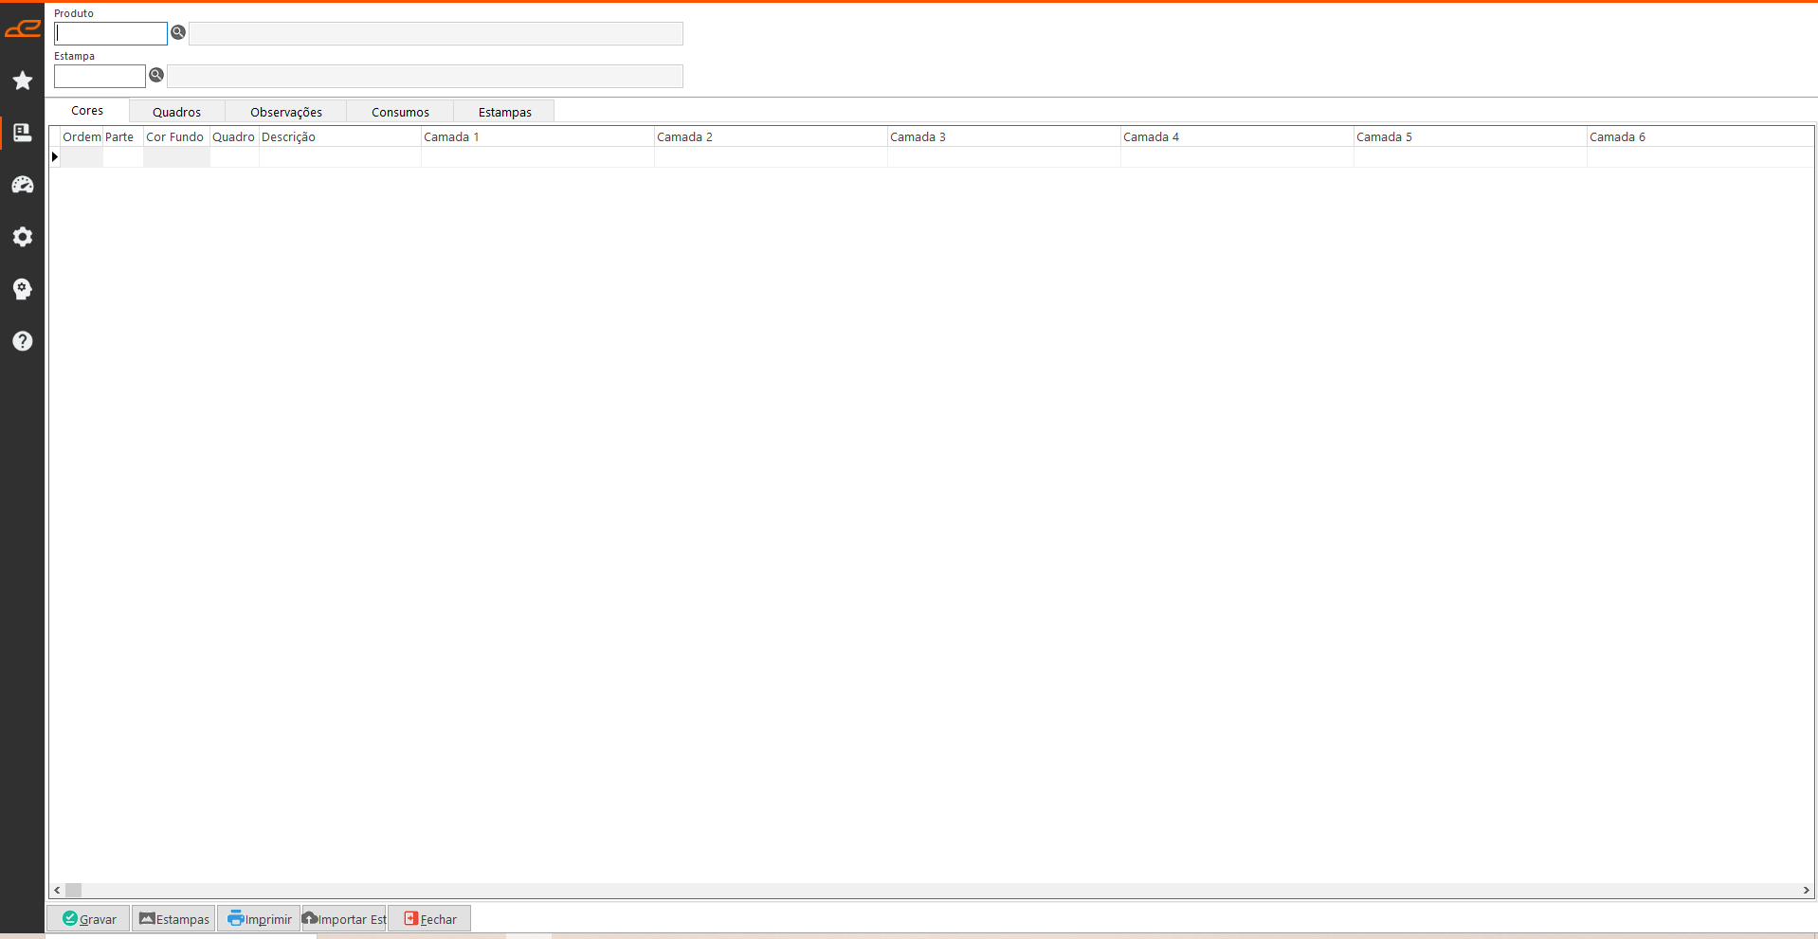
Task: Click the head-with-gear icon in sidebar
Action: [23, 289]
